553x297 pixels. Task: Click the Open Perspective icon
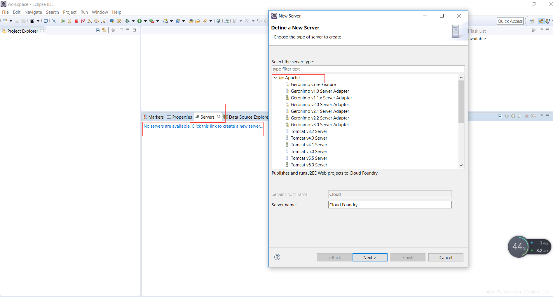click(532, 21)
